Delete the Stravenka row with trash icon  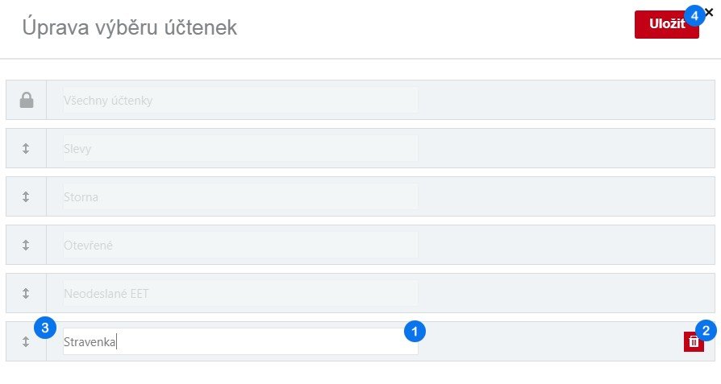pyautogui.click(x=694, y=342)
